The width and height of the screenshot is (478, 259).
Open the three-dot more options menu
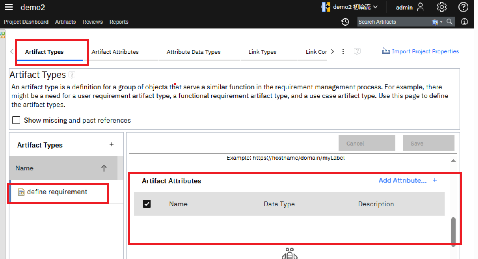pos(343,51)
